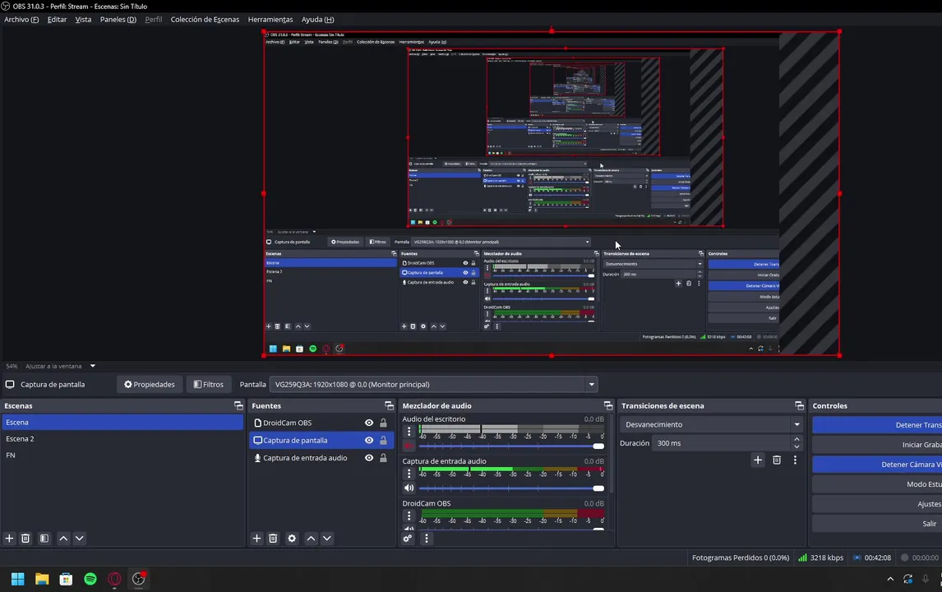This screenshot has height=592, width=942.
Task: Open the Vista menu
Action: (x=83, y=19)
